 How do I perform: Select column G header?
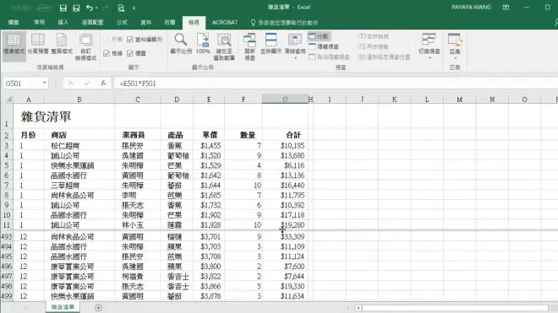coord(285,100)
